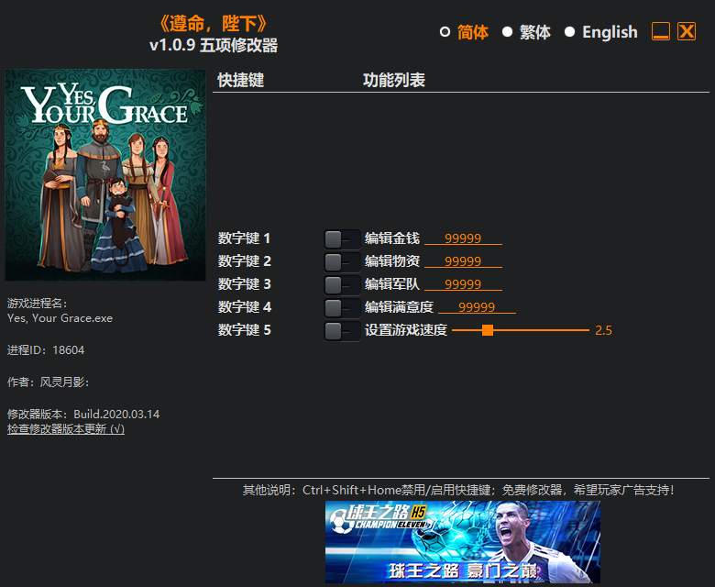Enable the 设置游戏速度 toggle
The height and width of the screenshot is (587, 715).
click(341, 331)
